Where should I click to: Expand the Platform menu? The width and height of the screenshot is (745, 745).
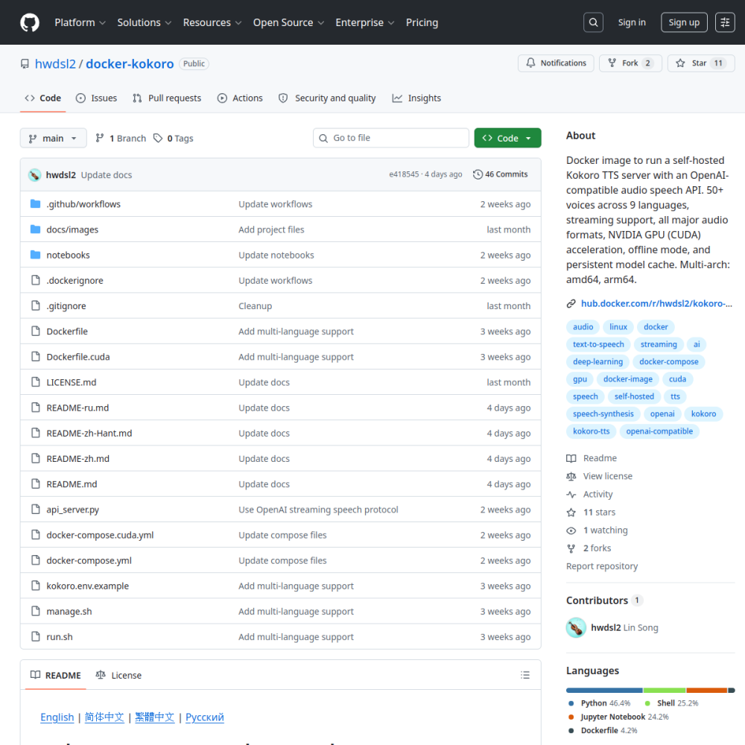80,22
